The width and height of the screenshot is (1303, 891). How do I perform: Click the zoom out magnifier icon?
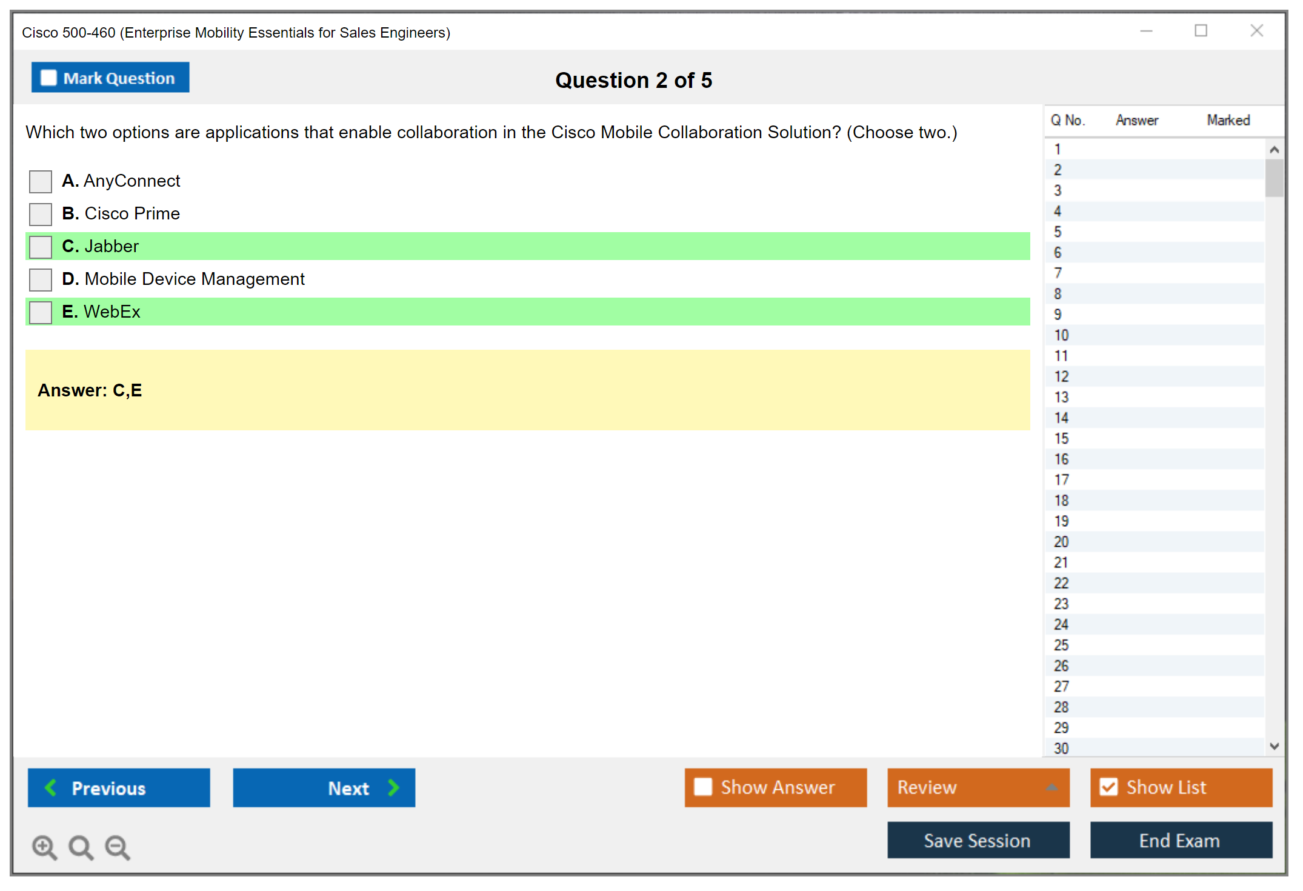(117, 846)
